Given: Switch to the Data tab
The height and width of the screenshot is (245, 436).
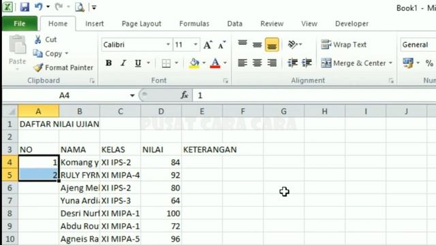Looking at the screenshot, I should (234, 24).
